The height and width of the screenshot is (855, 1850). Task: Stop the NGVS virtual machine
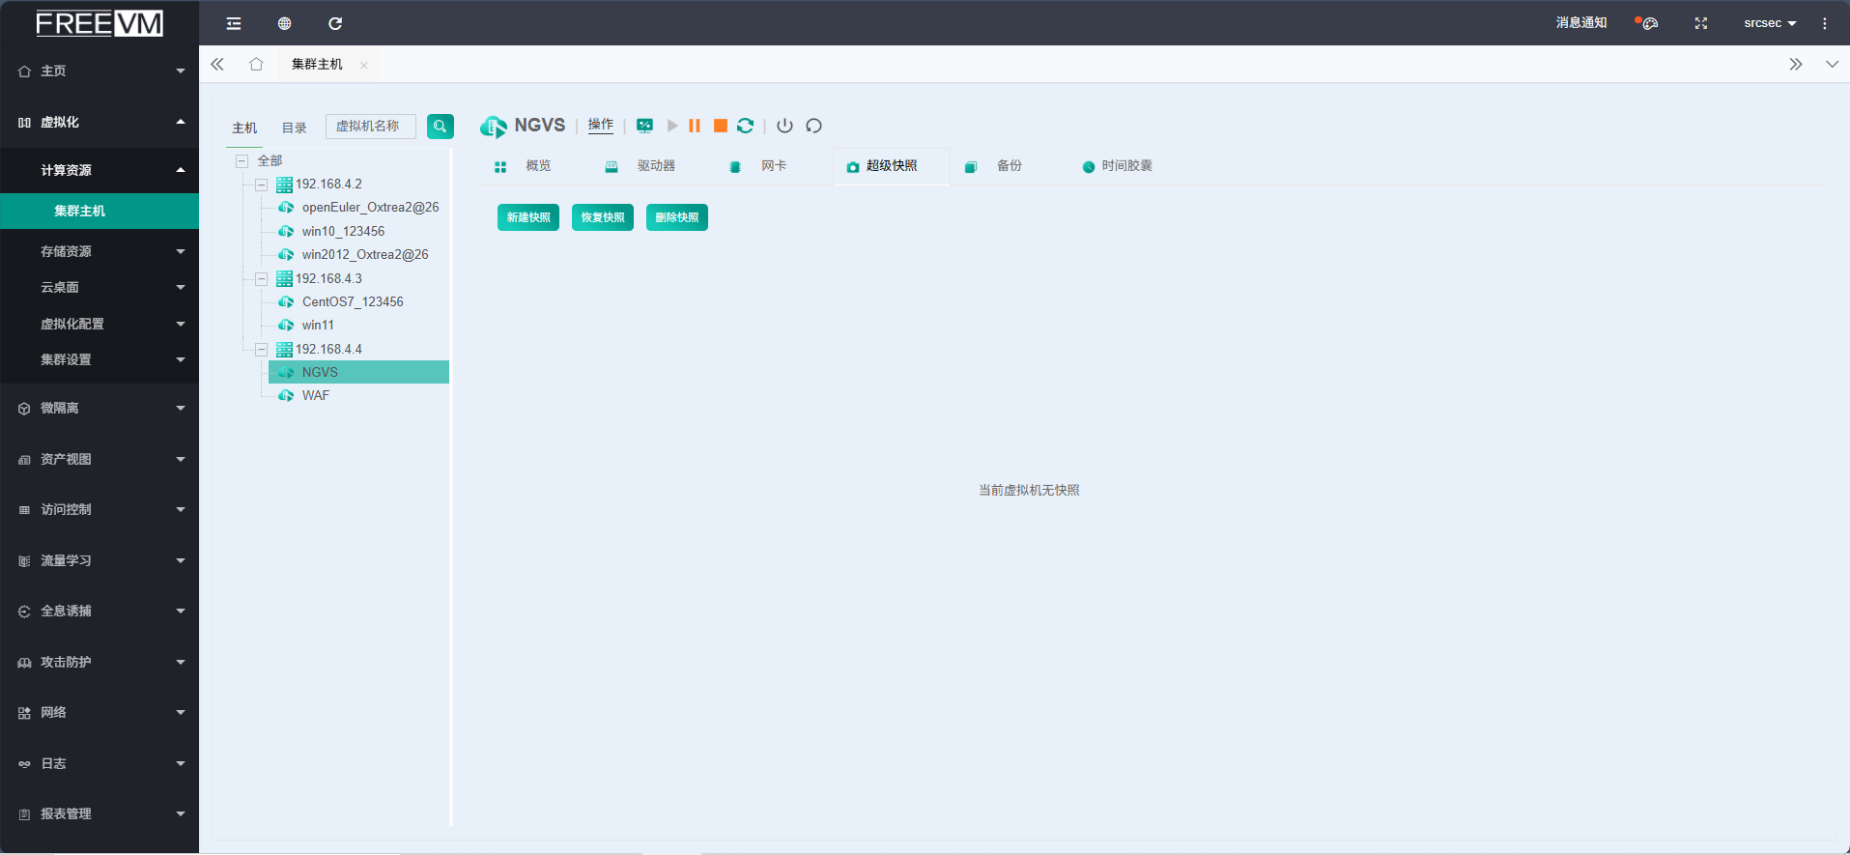(720, 126)
